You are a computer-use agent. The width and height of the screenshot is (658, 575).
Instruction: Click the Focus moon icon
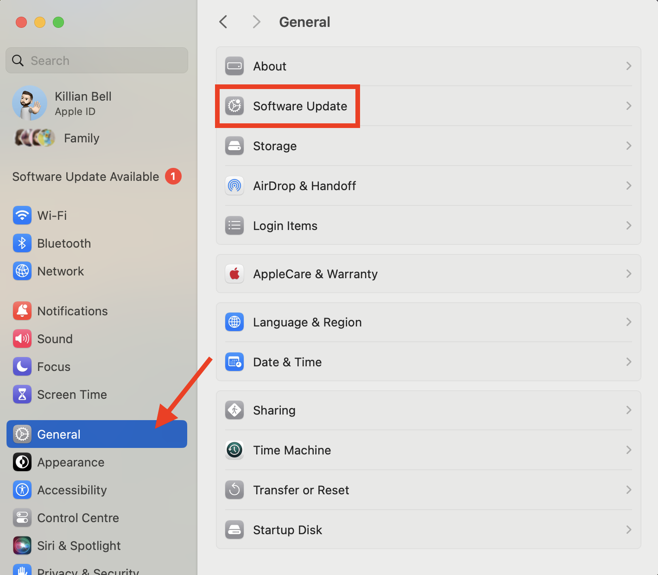(x=22, y=366)
